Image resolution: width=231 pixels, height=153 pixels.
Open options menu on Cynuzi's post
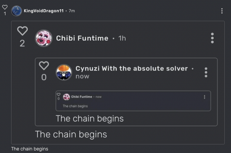pyautogui.click(x=206, y=73)
